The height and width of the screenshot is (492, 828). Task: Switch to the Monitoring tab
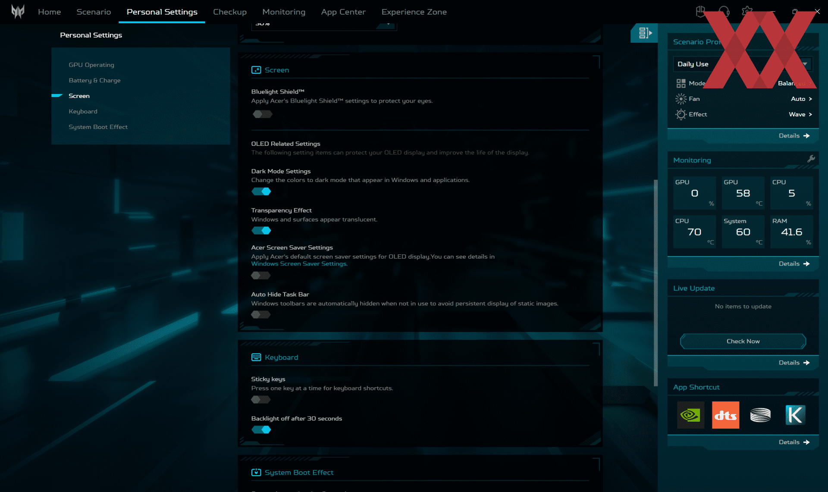[283, 12]
